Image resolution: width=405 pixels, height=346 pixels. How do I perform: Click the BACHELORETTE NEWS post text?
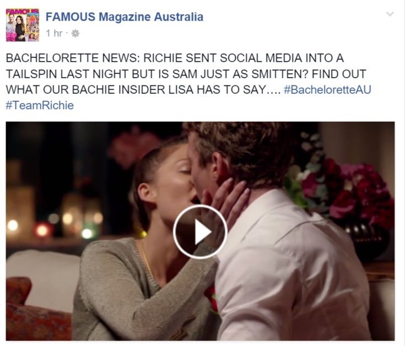click(188, 82)
